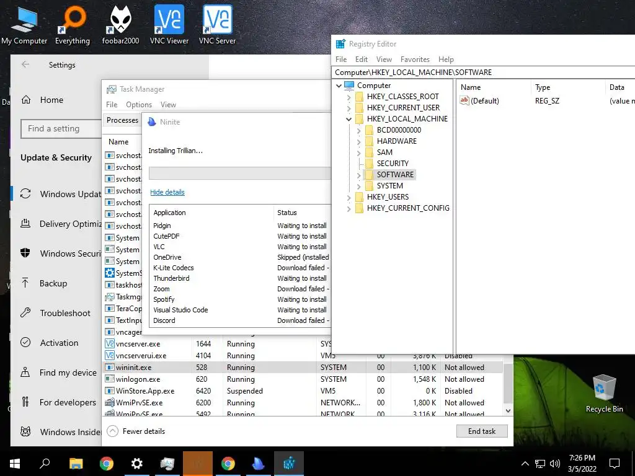Open Registry Editor Edit menu
The image size is (635, 476).
pos(362,59)
